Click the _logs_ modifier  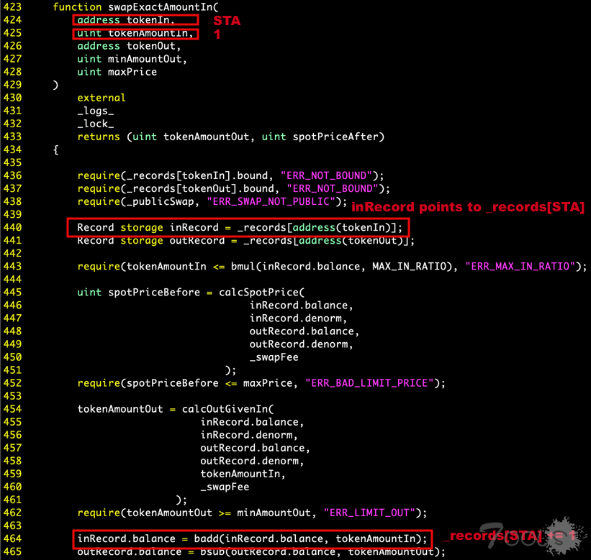[96, 111]
